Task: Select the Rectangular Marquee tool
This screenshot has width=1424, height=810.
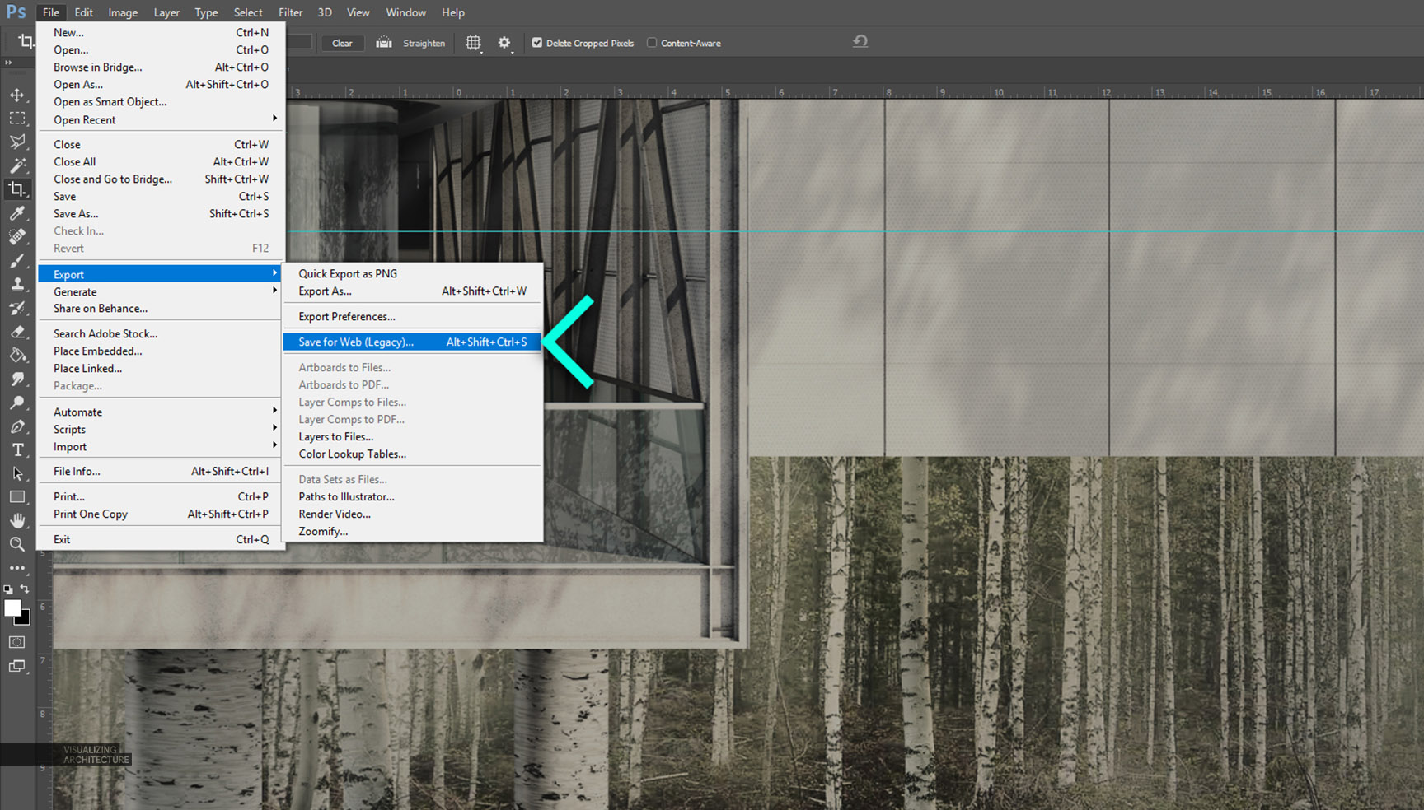Action: click(x=17, y=119)
